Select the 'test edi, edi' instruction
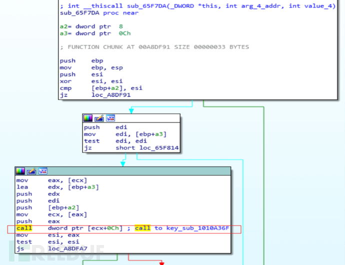 pyautogui.click(x=115, y=141)
